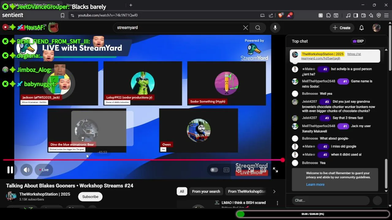Viewport: 392px width, 220px height.
Task: Toggle closed captions CC
Action: [226, 170]
